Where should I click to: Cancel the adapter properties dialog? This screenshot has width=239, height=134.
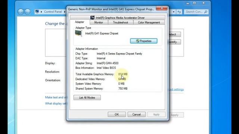136,114
